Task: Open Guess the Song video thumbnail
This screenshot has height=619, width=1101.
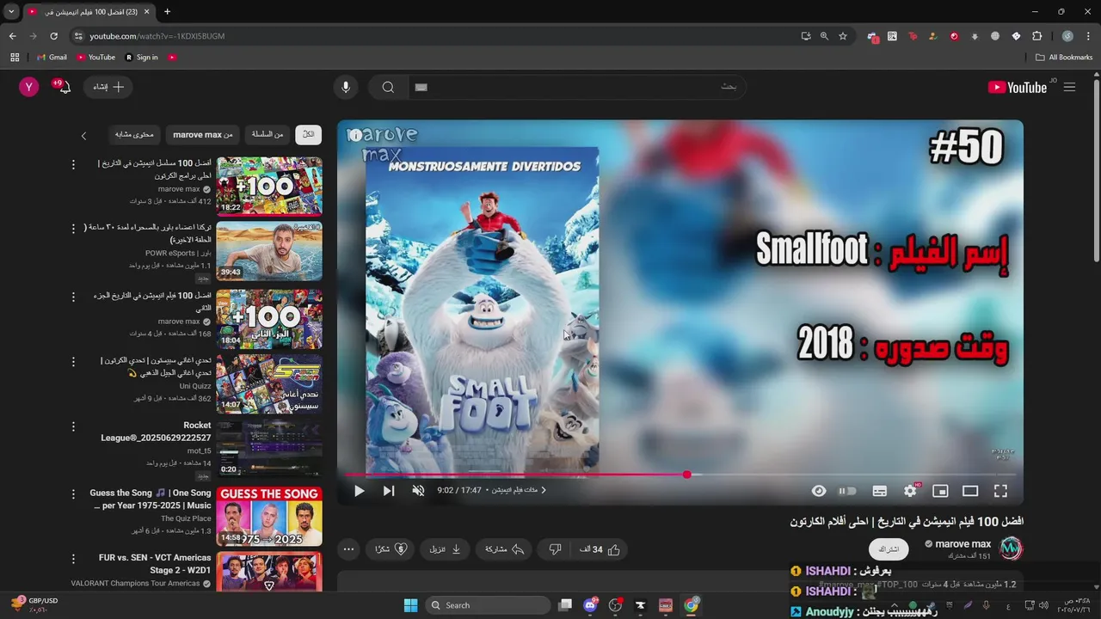Action: (269, 517)
